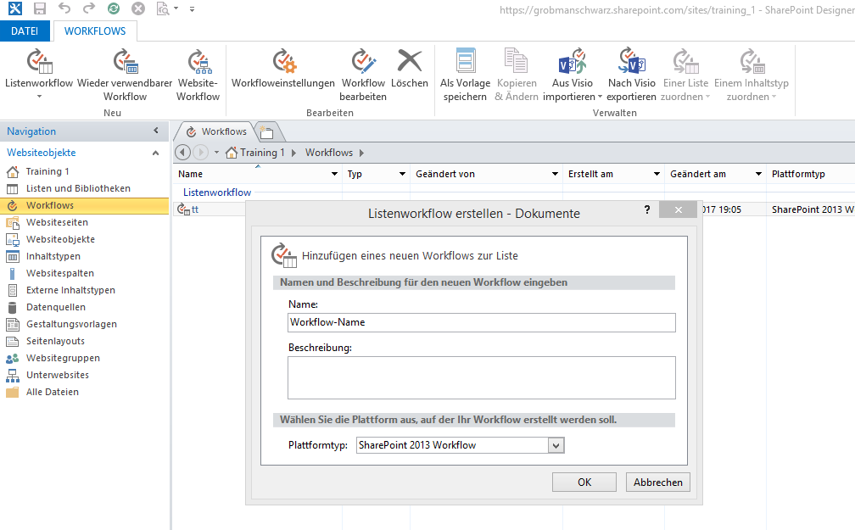This screenshot has height=530, width=855.
Task: Confirm dialog with OK button
Action: click(584, 482)
